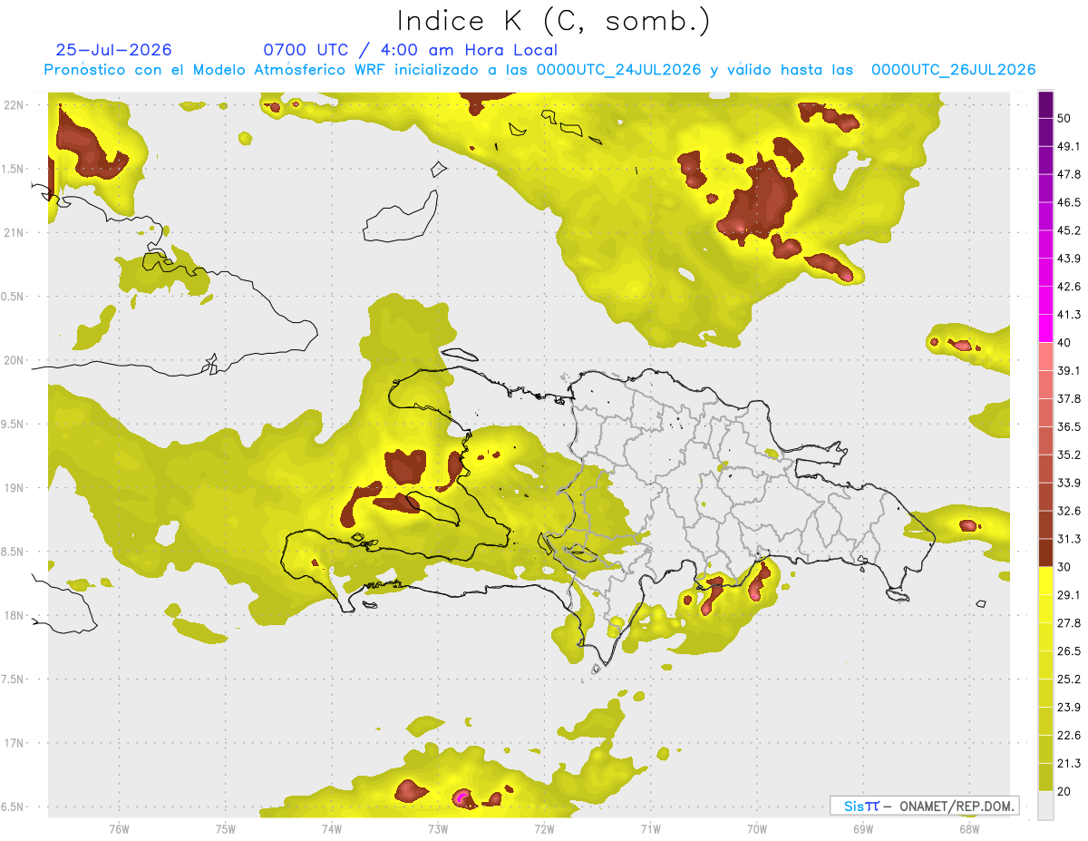The height and width of the screenshot is (841, 1088).
Task: Click the '30' color scale value
Action: pyautogui.click(x=1065, y=567)
